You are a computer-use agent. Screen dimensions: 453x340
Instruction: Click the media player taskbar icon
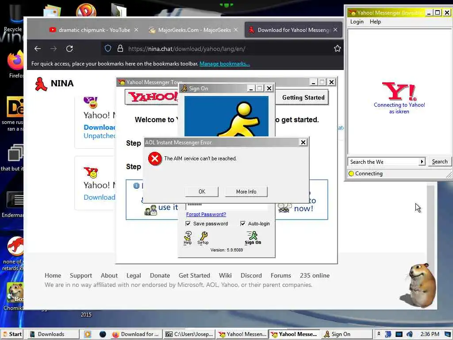click(88, 334)
